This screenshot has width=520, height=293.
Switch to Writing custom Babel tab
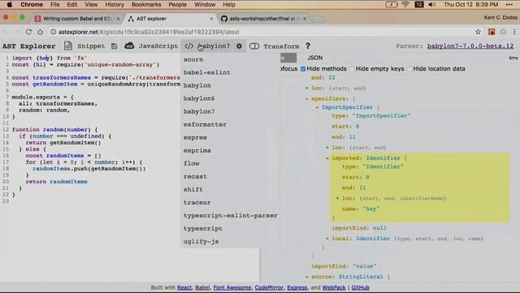click(x=78, y=19)
